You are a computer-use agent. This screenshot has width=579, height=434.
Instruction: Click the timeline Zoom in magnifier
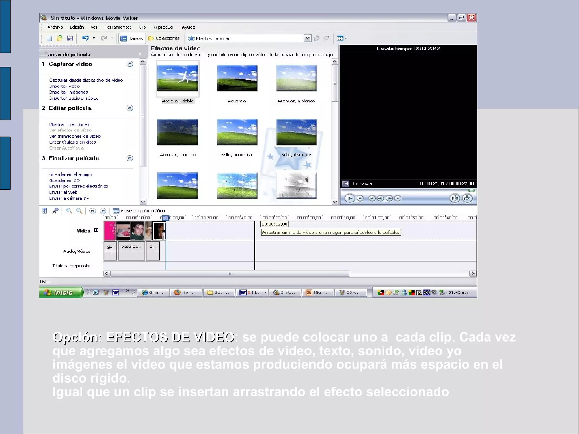(69, 211)
